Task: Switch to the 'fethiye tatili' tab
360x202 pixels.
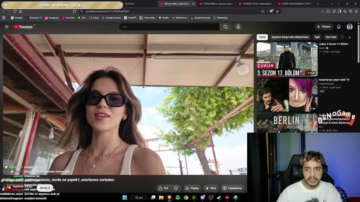Action: (x=177, y=4)
